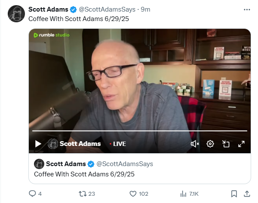
Task: Open Scott Adams profile avatar at top
Action: (16, 14)
